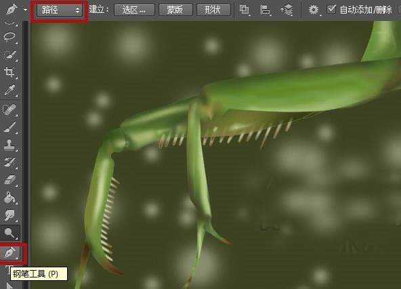Click the 选区... button
The width and height of the screenshot is (401, 289).
(134, 10)
